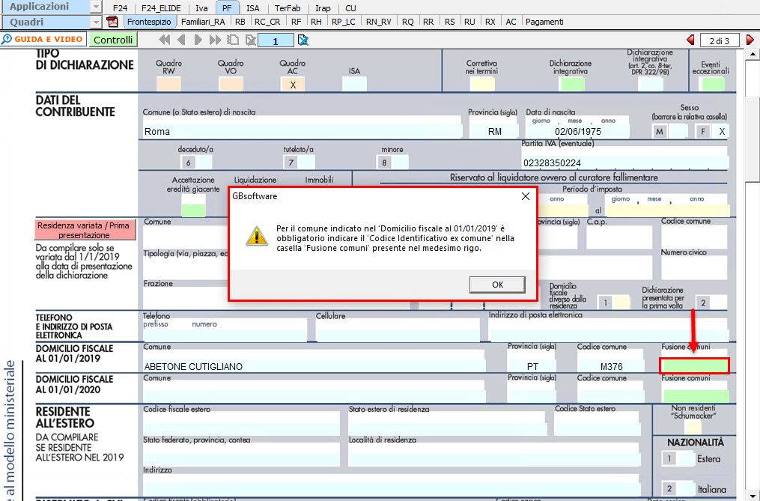
Task: Toggle the Eventi eccezionali box
Action: [x=713, y=85]
